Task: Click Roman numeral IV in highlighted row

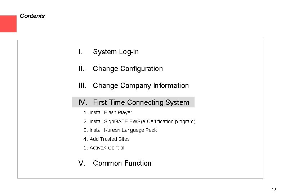Action: 83,102
